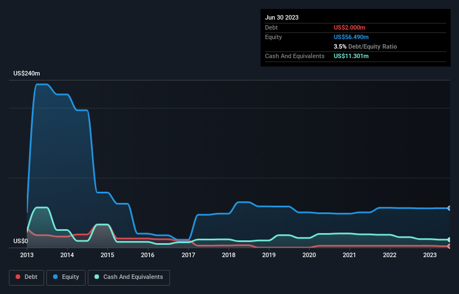This screenshot has width=459, height=294.
Task: Click the US$0 y-axis label
Action: tap(21, 241)
